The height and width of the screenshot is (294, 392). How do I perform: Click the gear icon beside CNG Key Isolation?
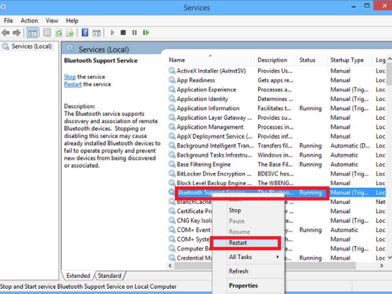pos(171,220)
